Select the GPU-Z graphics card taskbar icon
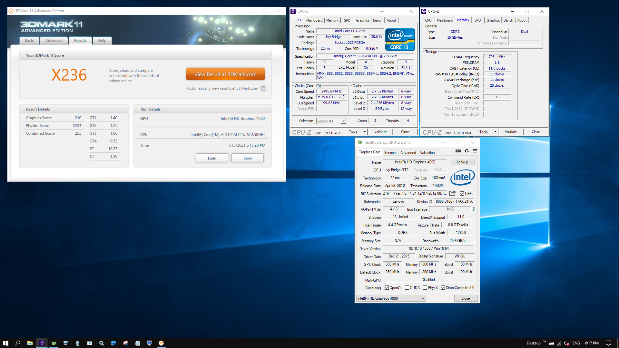The image size is (619, 348). (54, 343)
